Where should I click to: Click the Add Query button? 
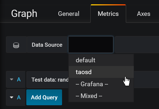click(x=44, y=97)
